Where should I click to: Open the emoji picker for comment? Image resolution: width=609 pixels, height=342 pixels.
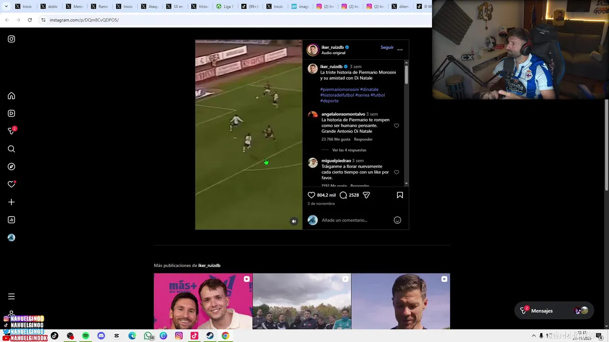pyautogui.click(x=397, y=220)
